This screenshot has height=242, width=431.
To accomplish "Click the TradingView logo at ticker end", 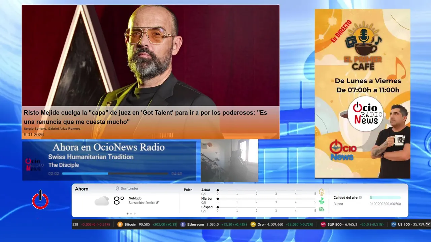I will point(428,224).
